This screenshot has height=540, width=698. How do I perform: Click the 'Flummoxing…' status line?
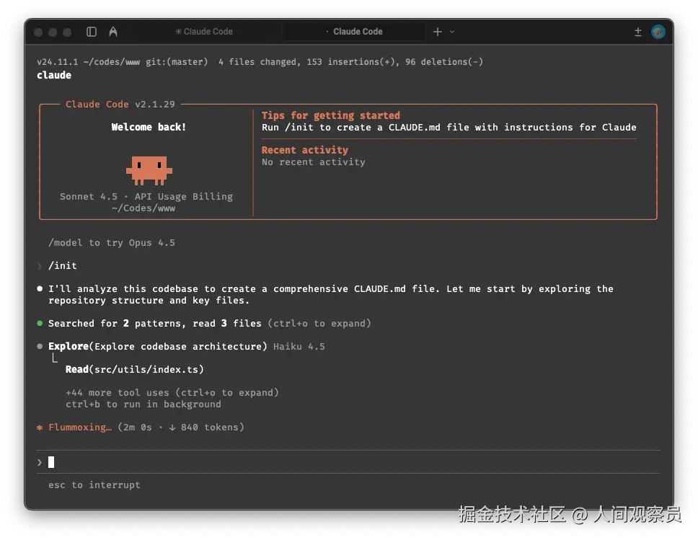141,428
